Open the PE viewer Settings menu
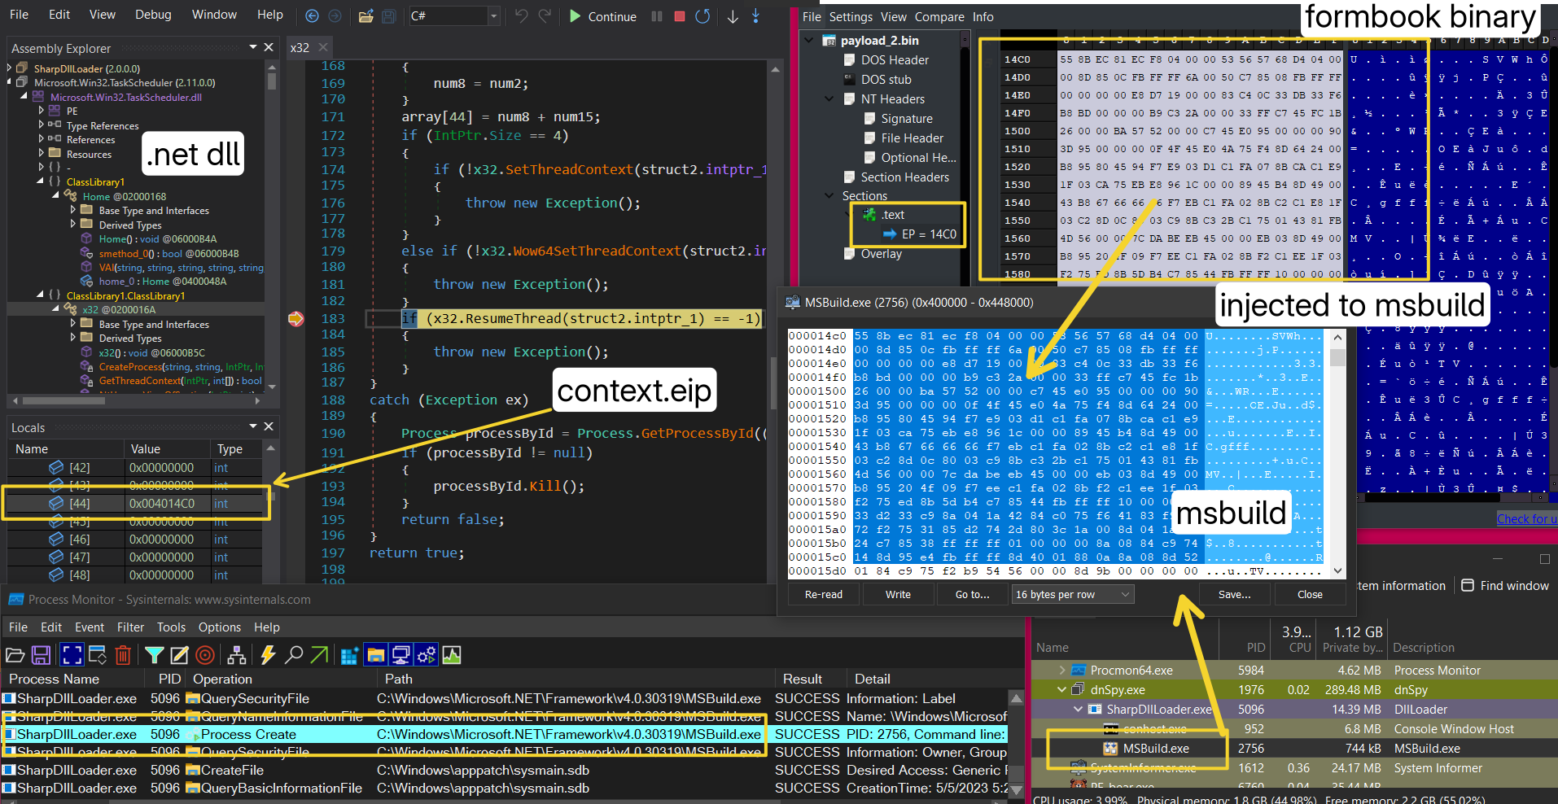This screenshot has height=804, width=1558. point(851,16)
